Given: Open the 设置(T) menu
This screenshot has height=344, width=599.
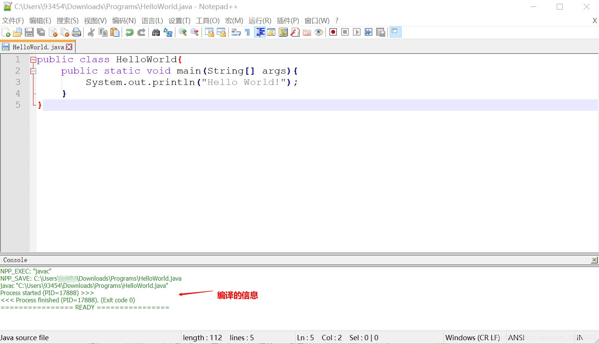Looking at the screenshot, I should point(179,20).
